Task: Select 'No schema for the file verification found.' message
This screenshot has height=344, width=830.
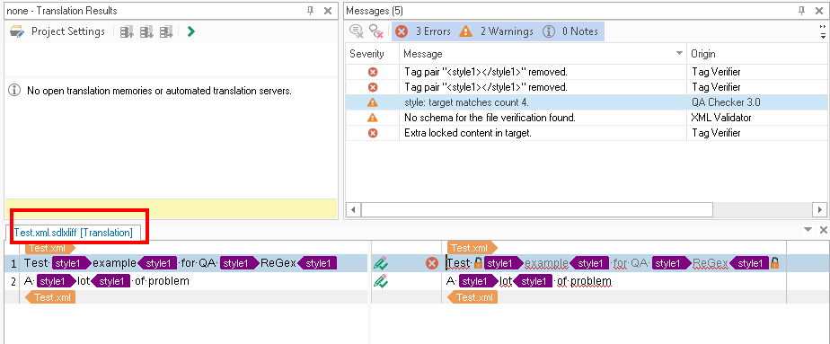Action: click(587, 118)
